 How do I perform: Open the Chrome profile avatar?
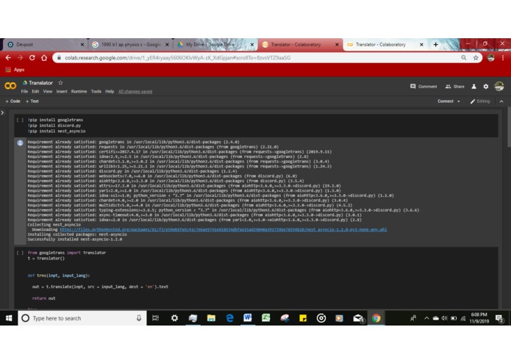point(491,58)
